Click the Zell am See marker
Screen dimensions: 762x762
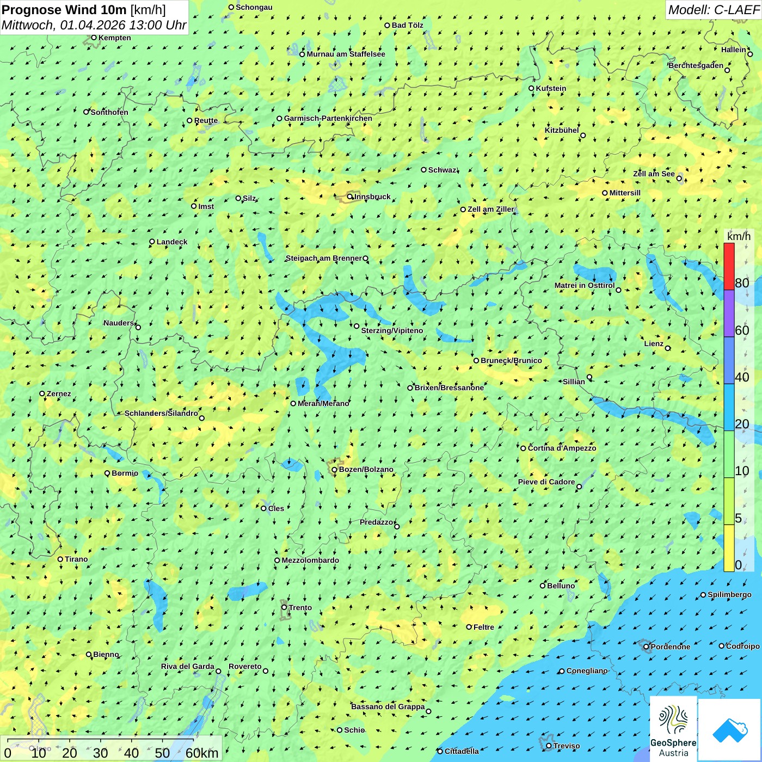[679, 179]
